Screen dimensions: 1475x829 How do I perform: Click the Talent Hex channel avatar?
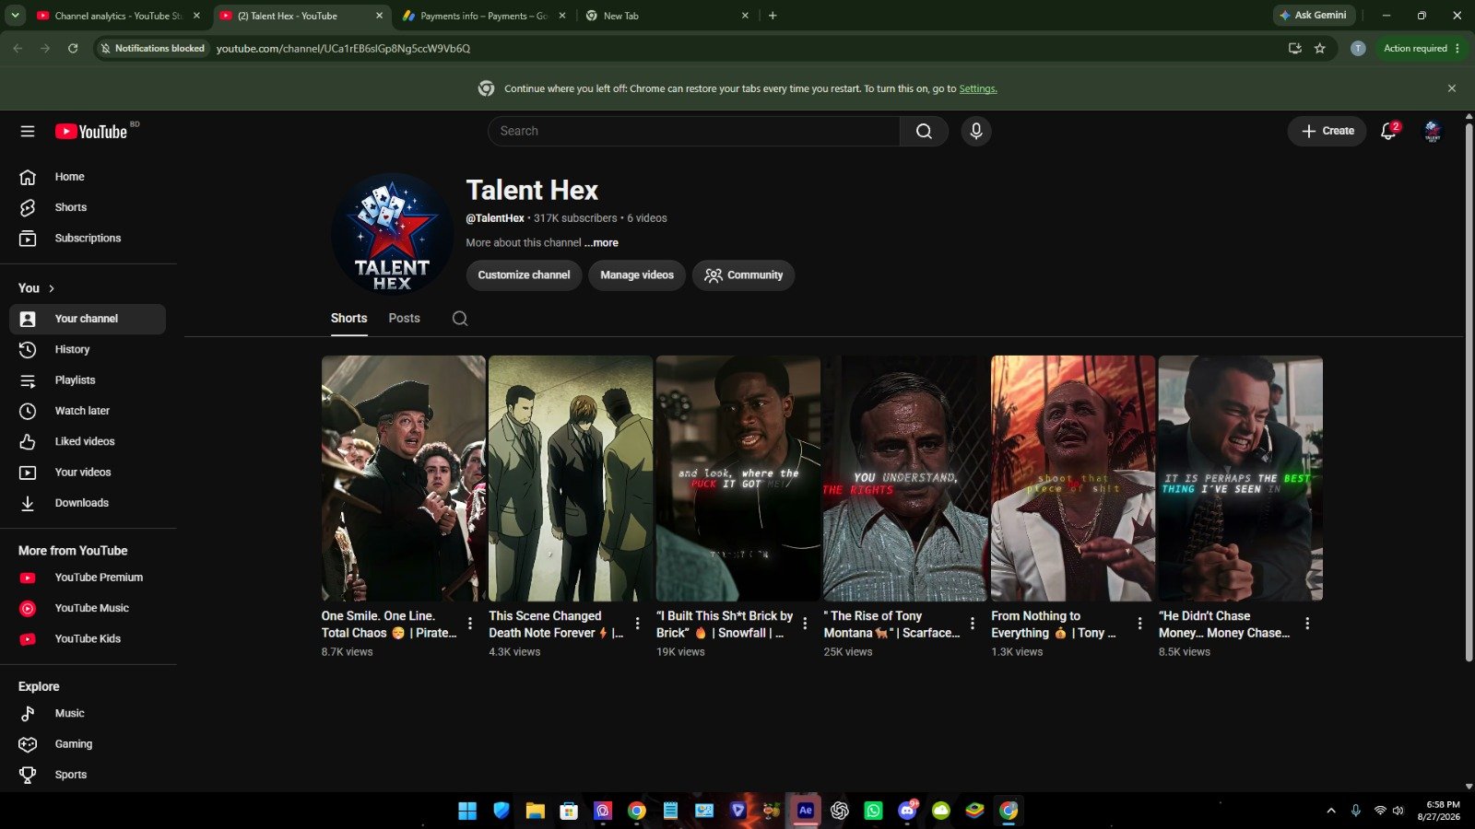392,233
